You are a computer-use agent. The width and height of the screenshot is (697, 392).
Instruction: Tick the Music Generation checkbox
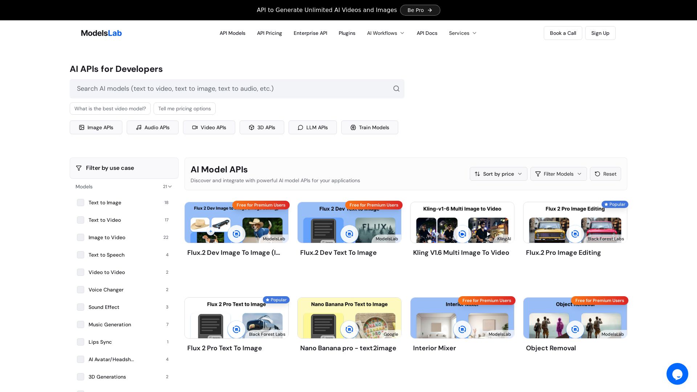81,324
